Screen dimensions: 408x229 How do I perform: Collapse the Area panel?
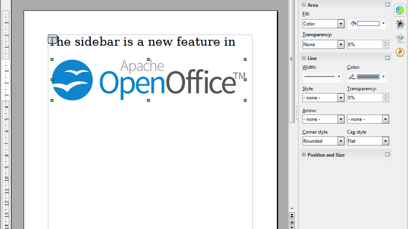[x=304, y=5]
